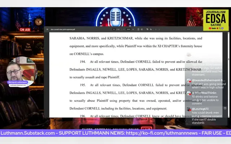Open the PDF viewer sidebar menu icon
Image resolution: width=231 pixels, height=144 pixels.
tap(47, 30)
